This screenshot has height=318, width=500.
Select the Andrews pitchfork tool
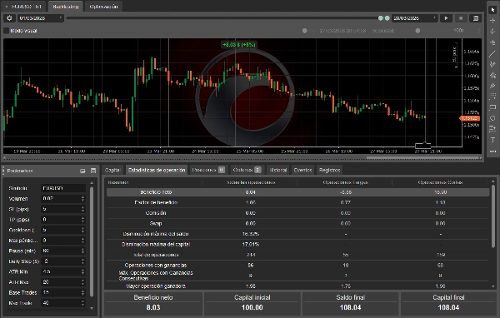coord(492,64)
